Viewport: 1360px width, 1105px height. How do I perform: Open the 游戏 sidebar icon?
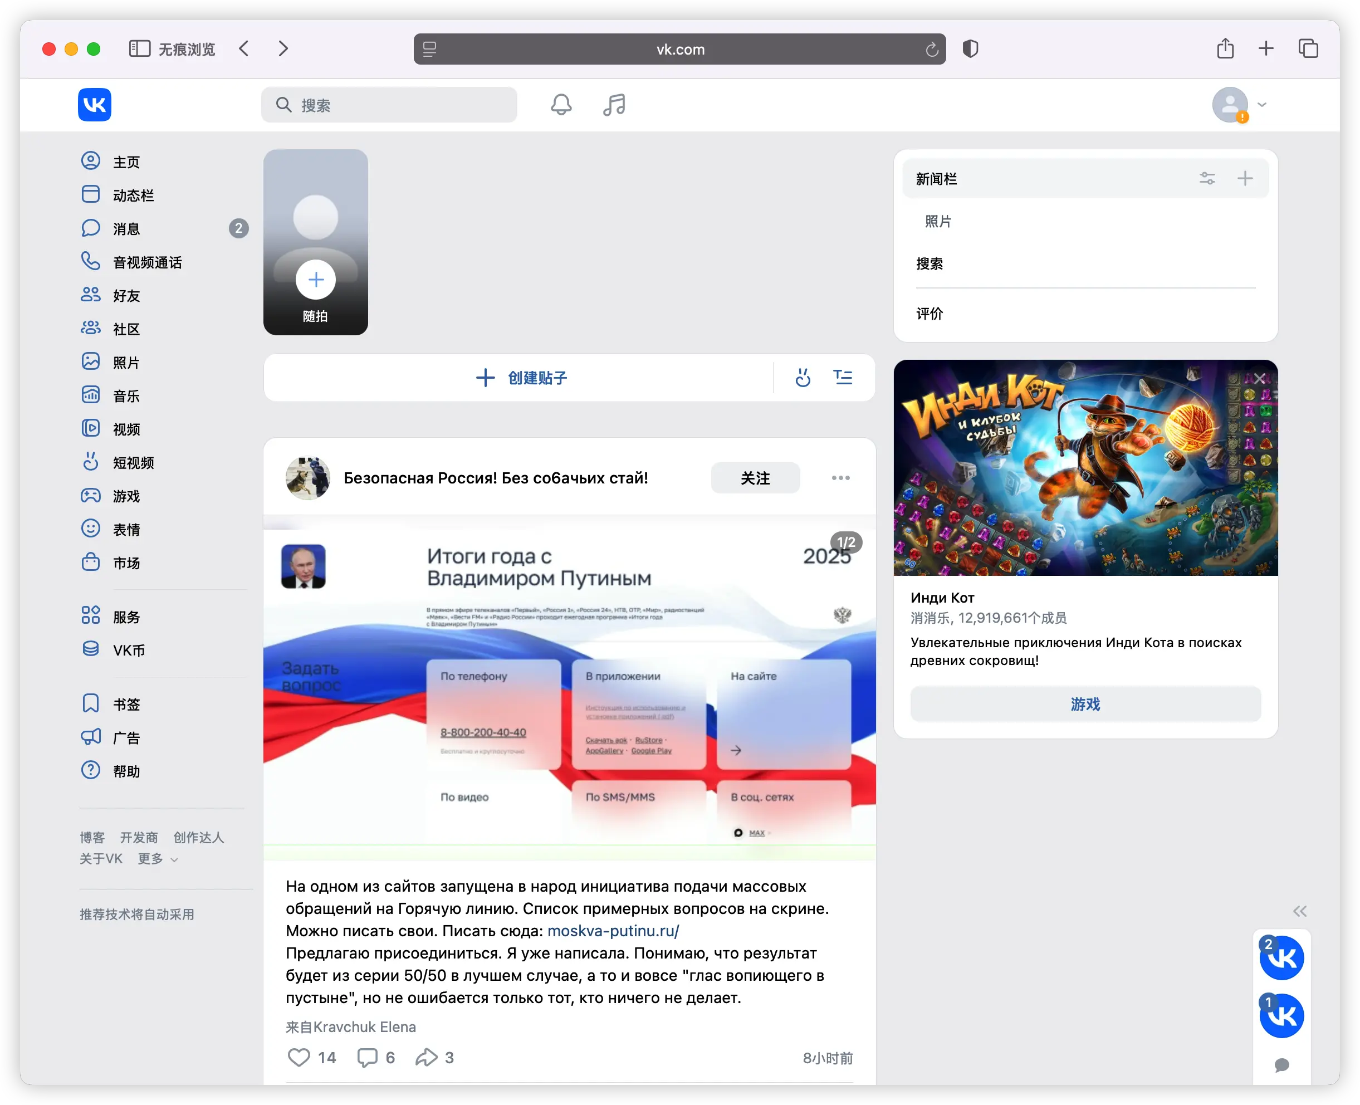(x=92, y=496)
